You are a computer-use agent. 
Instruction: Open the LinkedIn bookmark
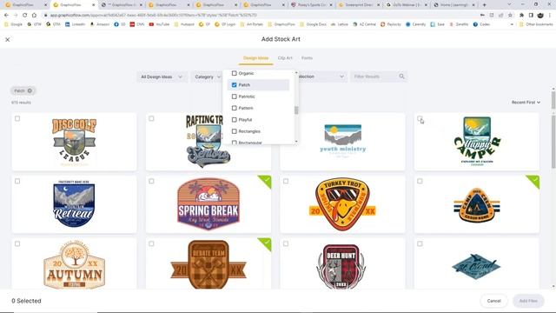(76, 24)
